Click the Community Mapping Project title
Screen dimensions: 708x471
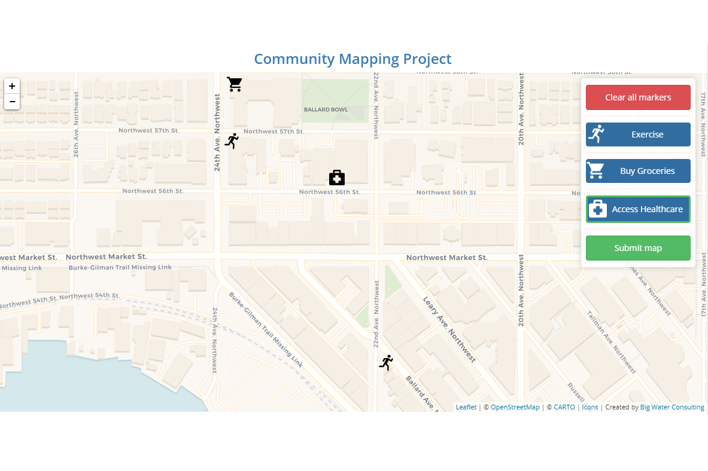[x=353, y=59]
